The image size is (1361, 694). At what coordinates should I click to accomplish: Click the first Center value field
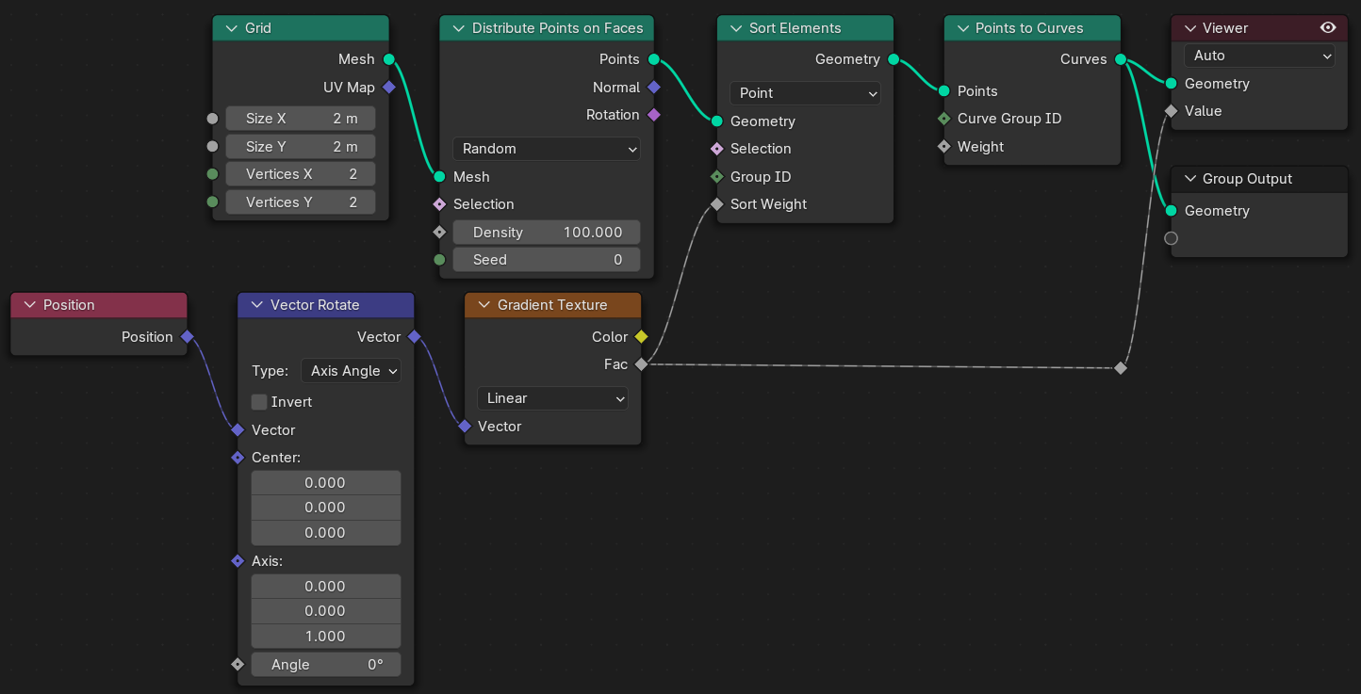click(325, 483)
